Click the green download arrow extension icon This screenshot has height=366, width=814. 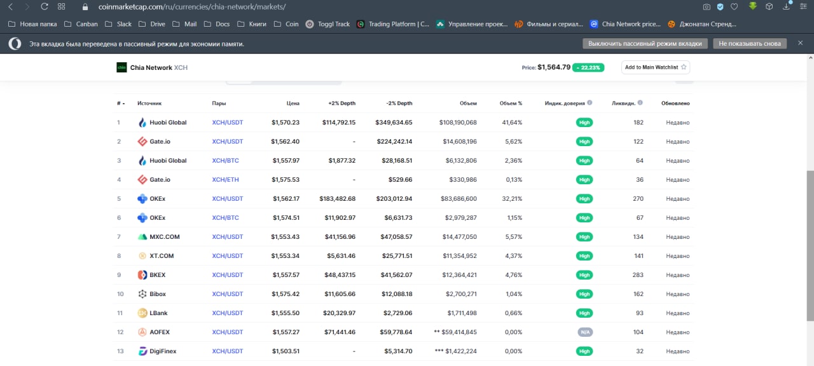pyautogui.click(x=753, y=6)
